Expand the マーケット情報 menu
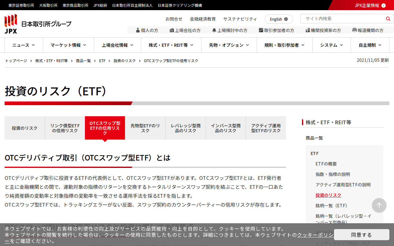Image resolution: width=394 pixels, height=246 pixels. click(68, 45)
